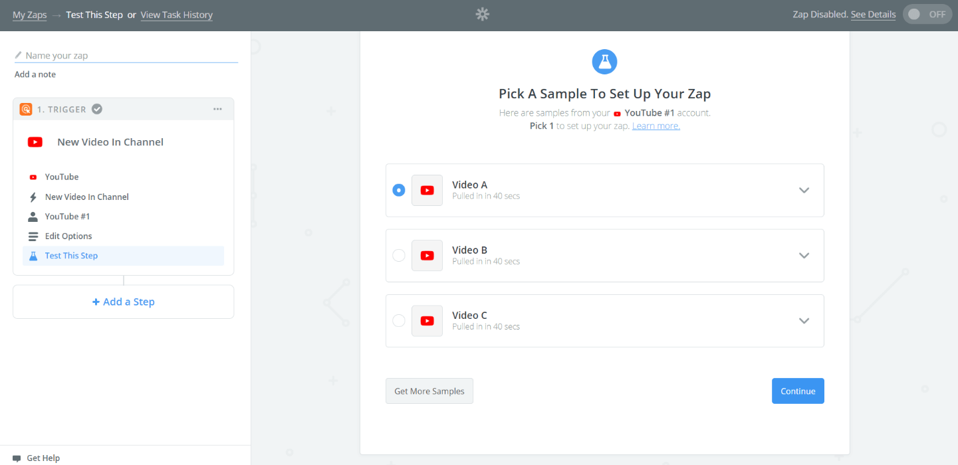Click the flask icon above Pick A Sample
Image resolution: width=958 pixels, height=465 pixels.
604,62
